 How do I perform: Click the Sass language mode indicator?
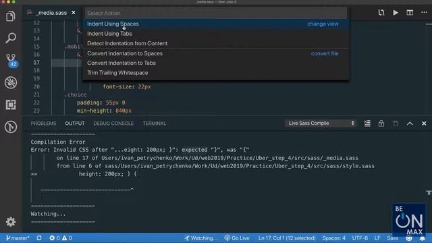pyautogui.click(x=392, y=238)
